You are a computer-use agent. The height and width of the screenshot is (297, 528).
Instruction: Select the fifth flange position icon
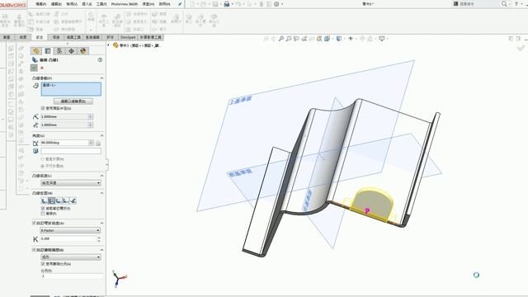[x=73, y=200]
